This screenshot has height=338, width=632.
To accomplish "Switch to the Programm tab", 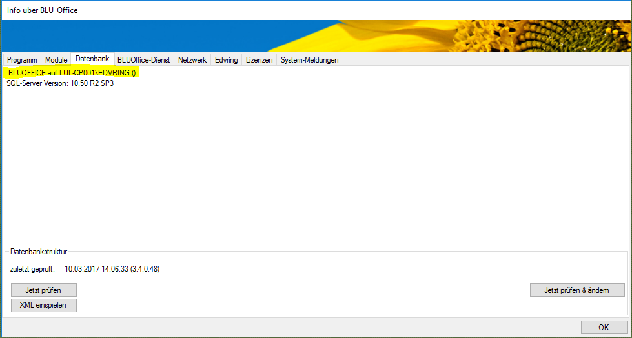I will 22,59.
